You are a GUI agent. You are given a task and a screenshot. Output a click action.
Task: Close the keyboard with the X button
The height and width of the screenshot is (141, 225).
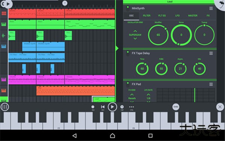pyautogui.click(x=220, y=107)
